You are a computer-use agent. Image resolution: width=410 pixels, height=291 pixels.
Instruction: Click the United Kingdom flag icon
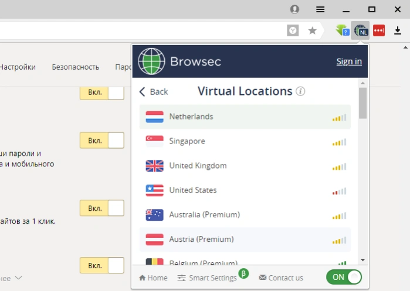154,166
